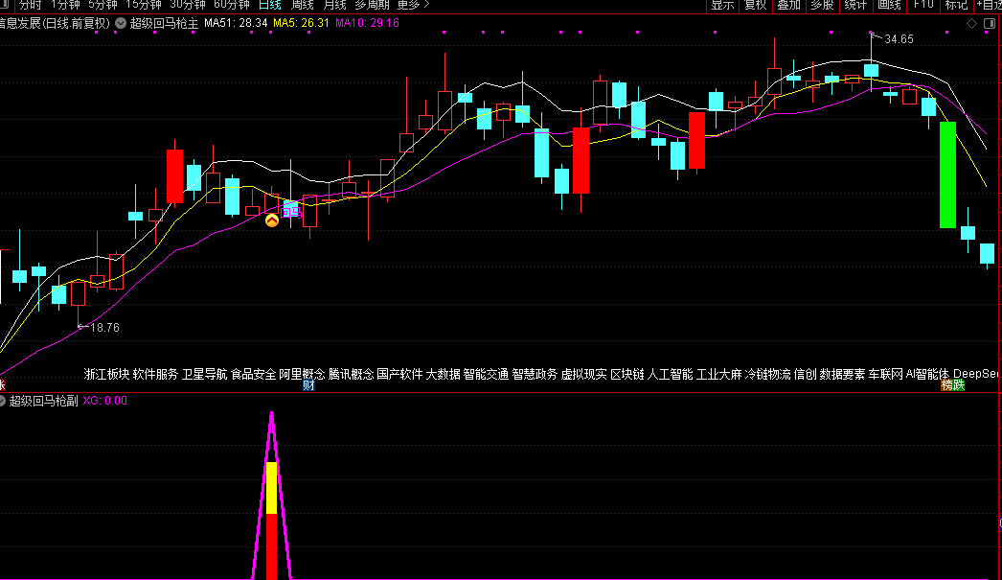
Task: Open the main indicator dropdown arrow
Action: (121, 23)
